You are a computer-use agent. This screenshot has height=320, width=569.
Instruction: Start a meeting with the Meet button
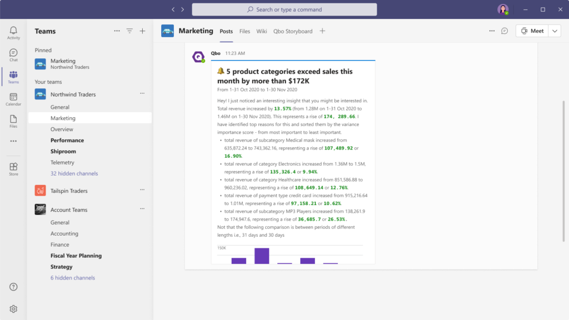pos(532,31)
